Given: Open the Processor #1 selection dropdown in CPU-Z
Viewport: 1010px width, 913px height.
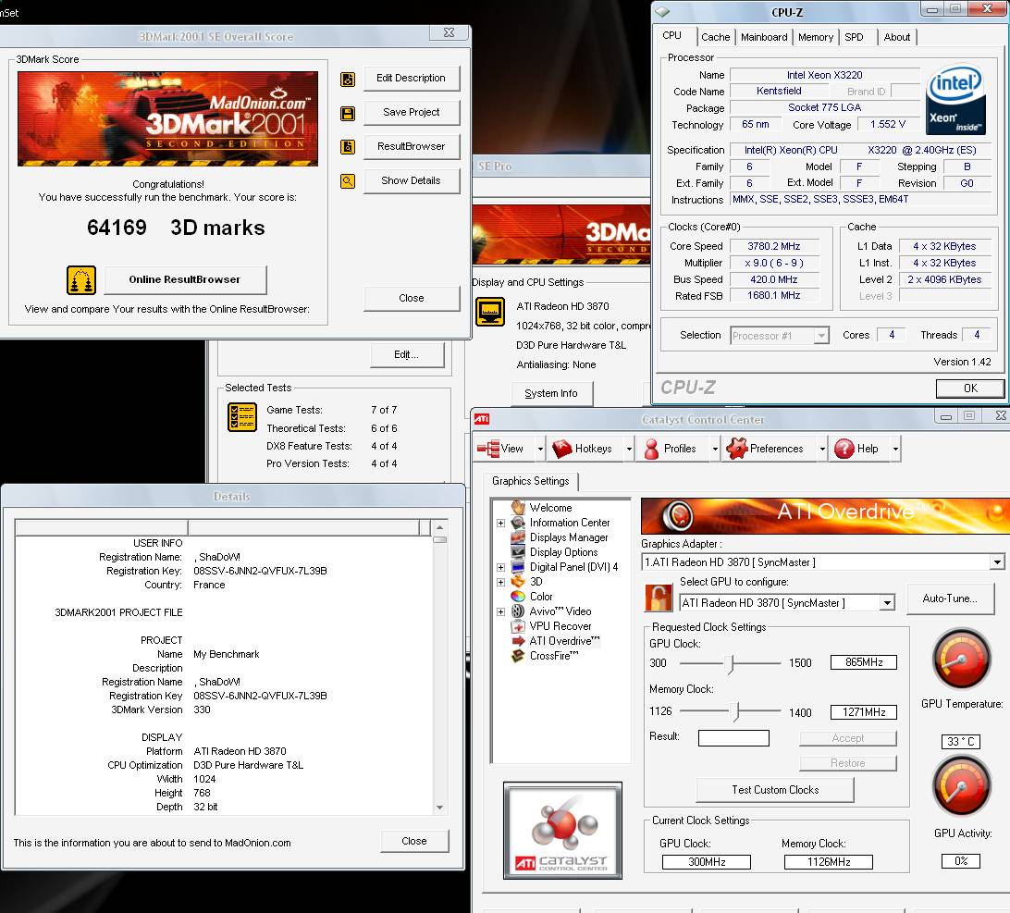Looking at the screenshot, I should click(x=821, y=336).
